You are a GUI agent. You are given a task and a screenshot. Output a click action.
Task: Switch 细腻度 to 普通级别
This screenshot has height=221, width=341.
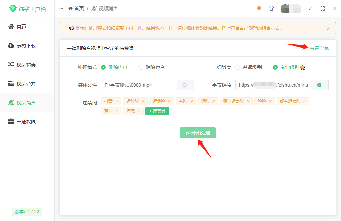[238, 67]
